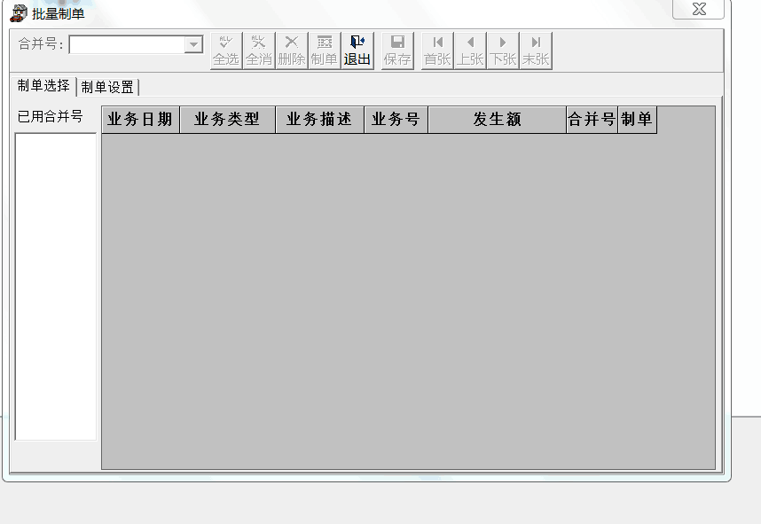Screen dimensions: 761x524
Task: Click the 制单 toolbar icon
Action: pos(325,51)
